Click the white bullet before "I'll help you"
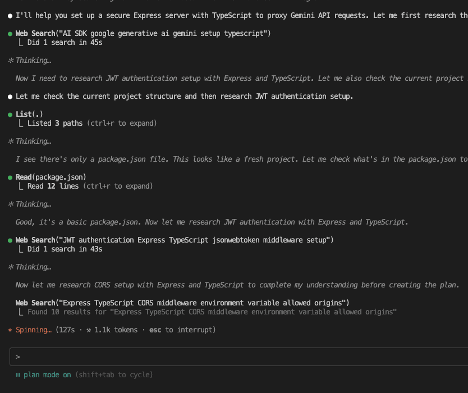This screenshot has width=468, height=393. tap(10, 16)
